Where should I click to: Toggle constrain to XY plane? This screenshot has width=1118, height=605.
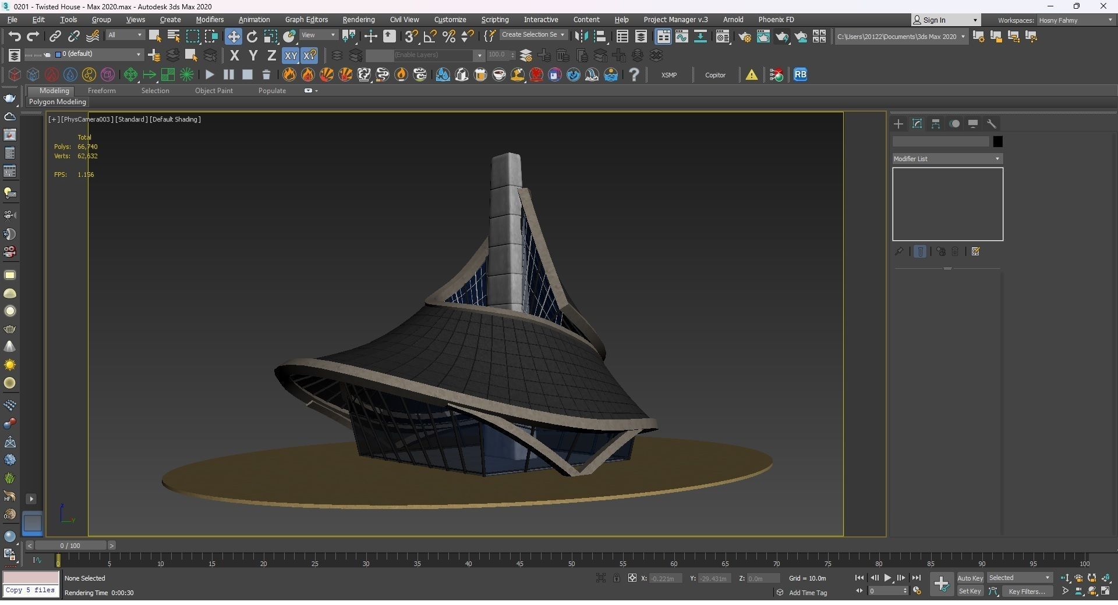pyautogui.click(x=291, y=55)
